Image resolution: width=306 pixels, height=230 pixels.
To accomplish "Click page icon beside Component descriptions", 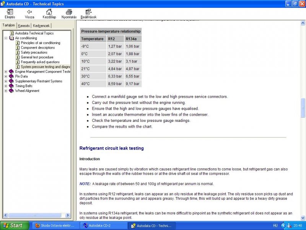I will tap(18, 48).
